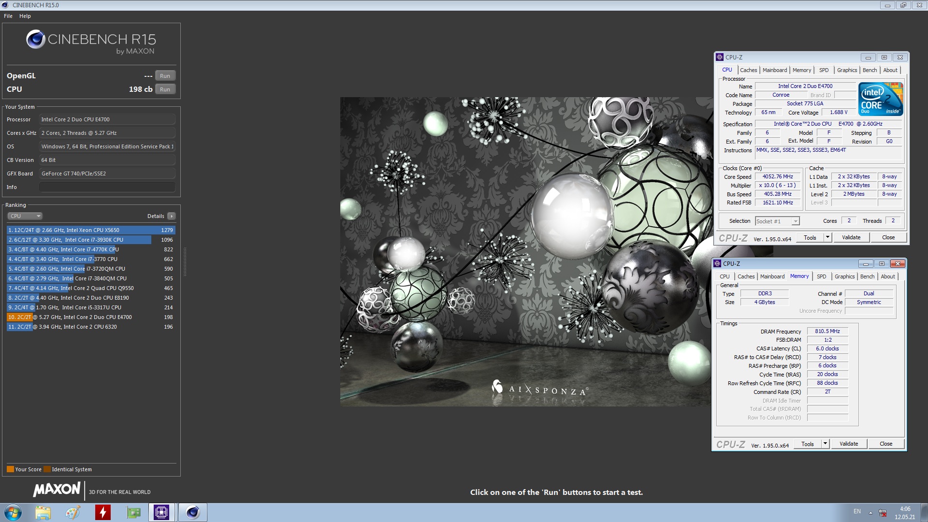Click the Processor field in Your System
Viewport: 928px width, 522px height.
(107, 119)
